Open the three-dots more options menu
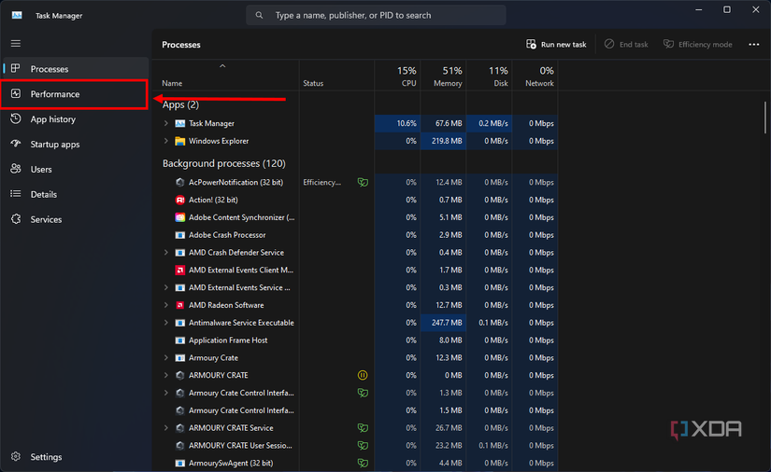 pyautogui.click(x=753, y=44)
